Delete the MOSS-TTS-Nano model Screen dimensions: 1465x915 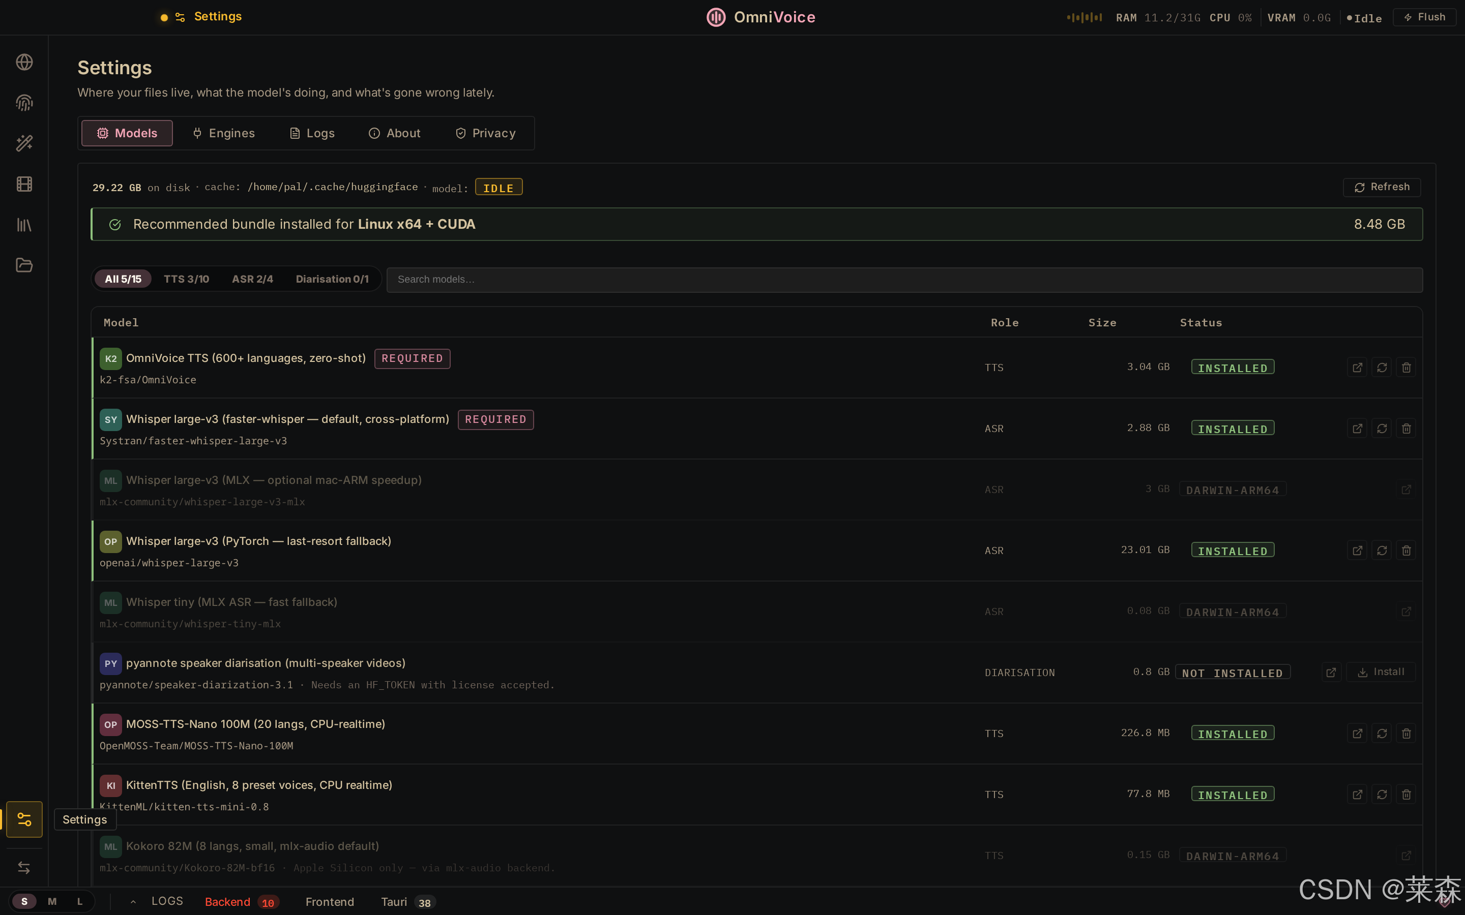click(1407, 734)
